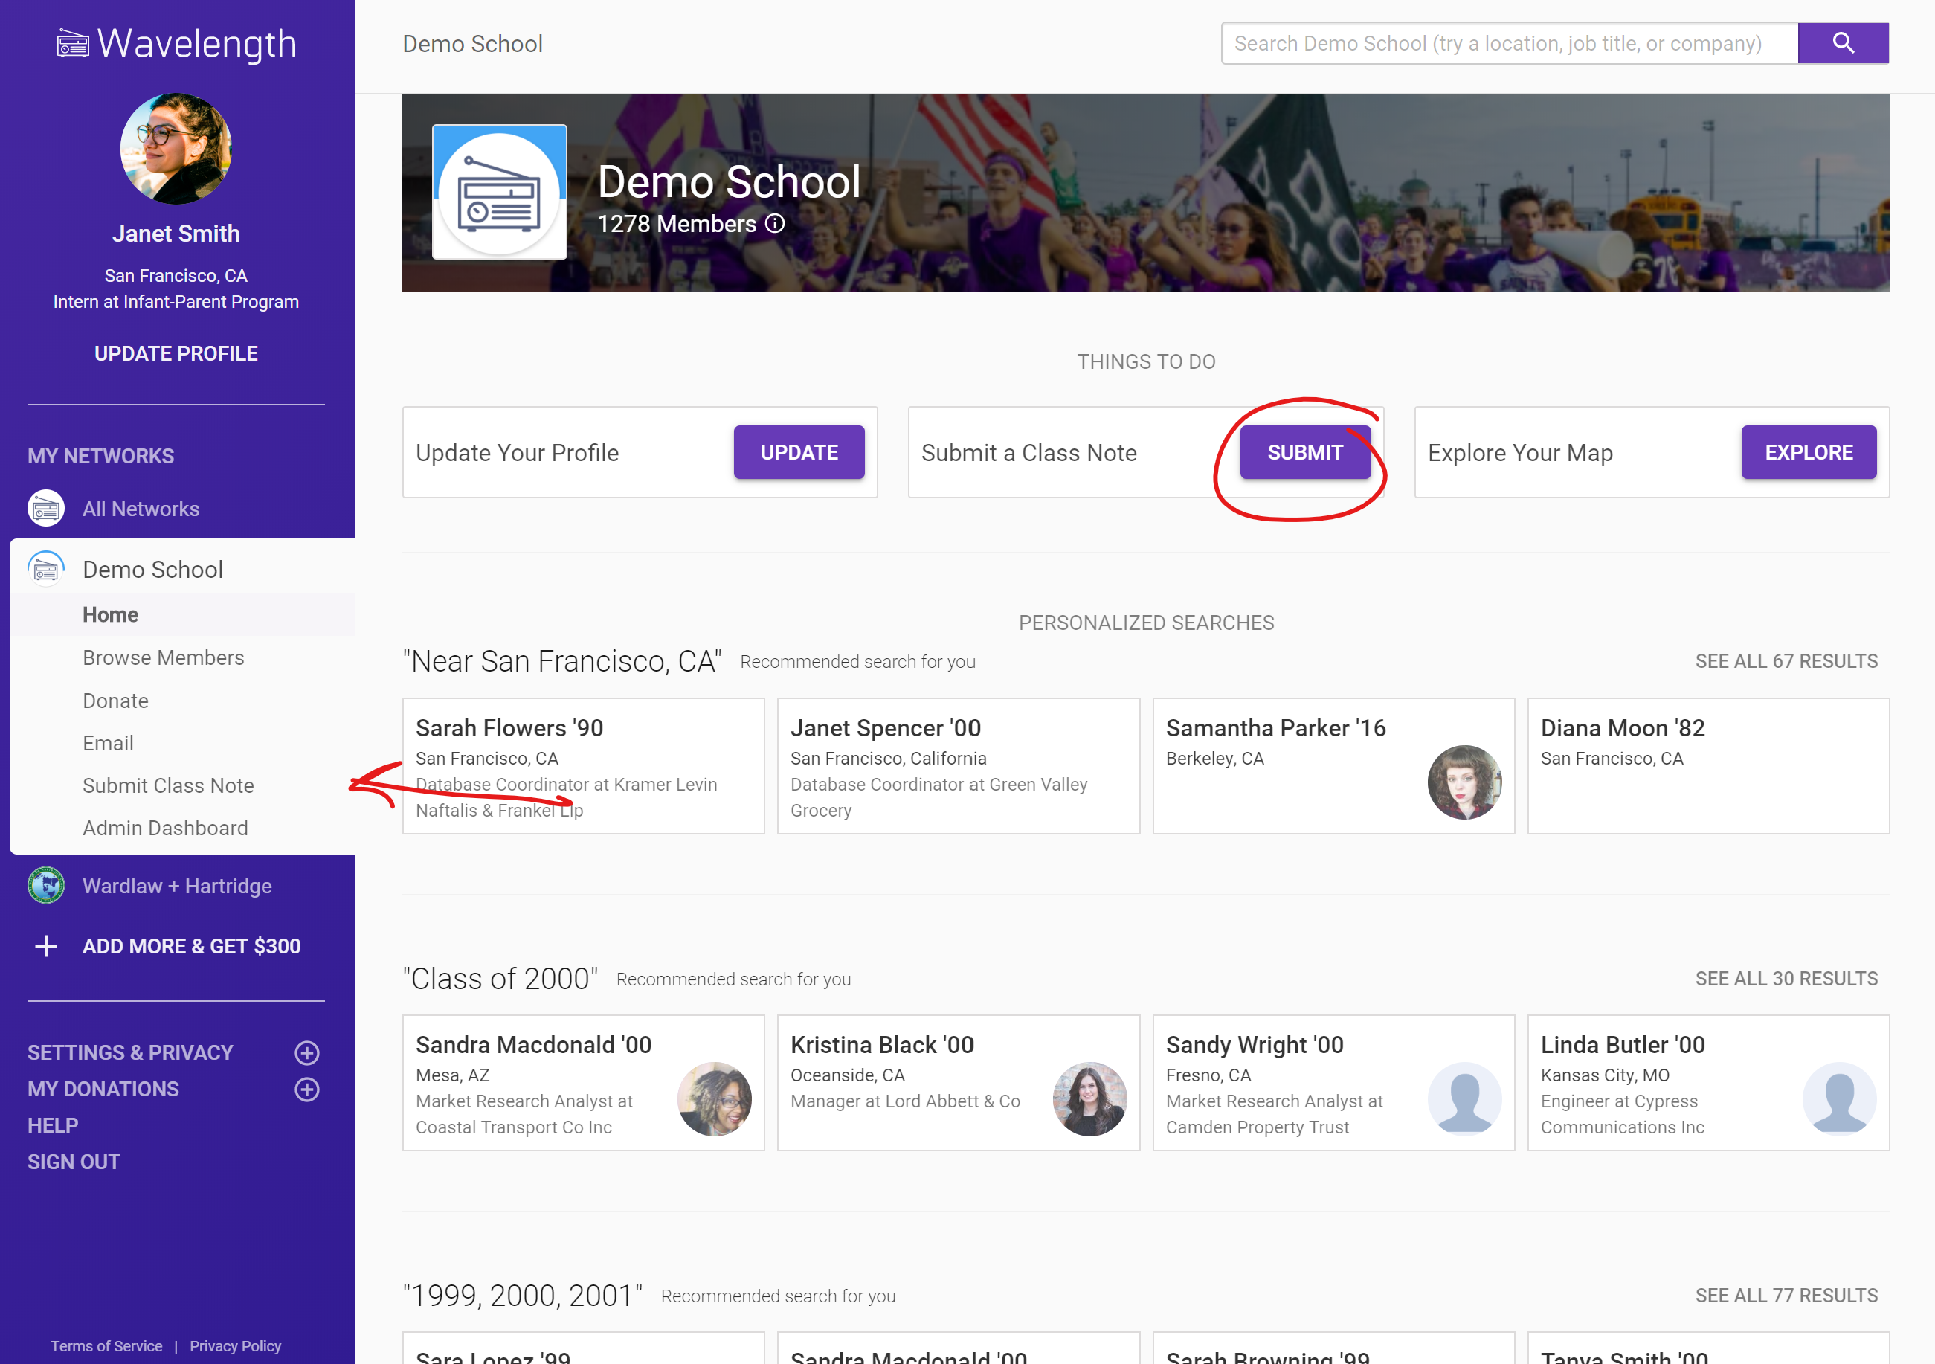This screenshot has height=1364, width=1935.
Task: Expand the My Donations section
Action: pos(307,1089)
